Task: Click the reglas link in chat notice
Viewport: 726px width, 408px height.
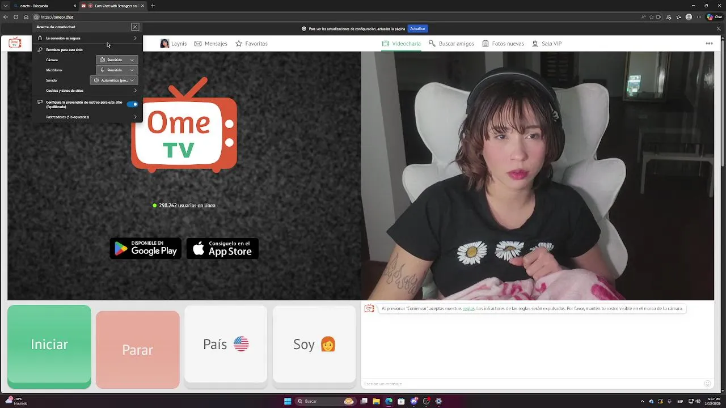Action: pos(468,308)
